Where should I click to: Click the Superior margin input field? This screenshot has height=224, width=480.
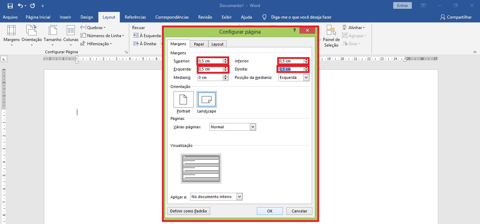[x=210, y=61]
